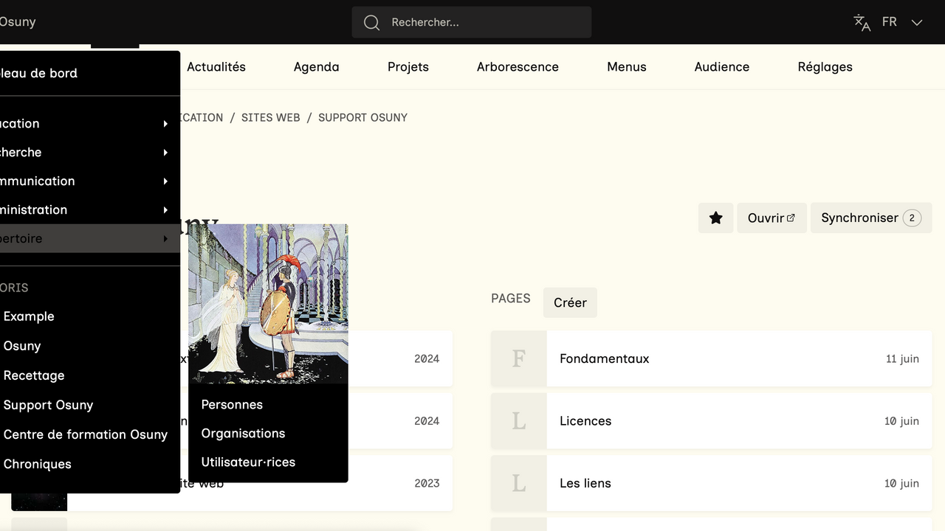Click the Créer pages button

click(x=570, y=303)
